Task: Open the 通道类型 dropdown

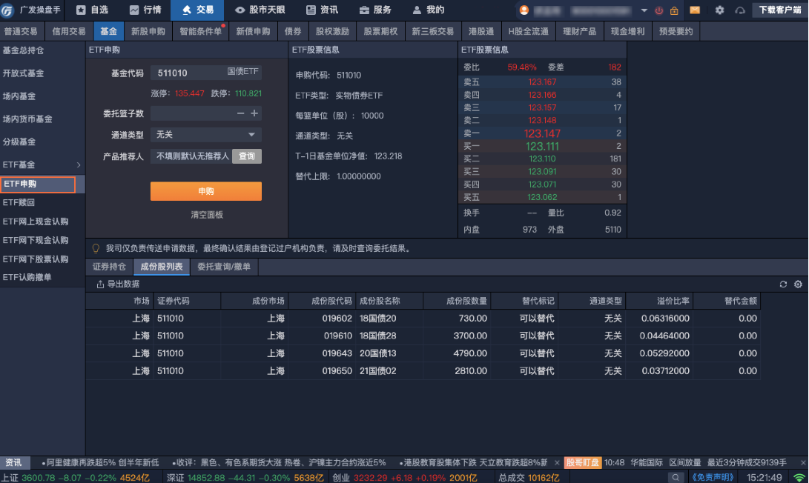Action: pos(205,135)
